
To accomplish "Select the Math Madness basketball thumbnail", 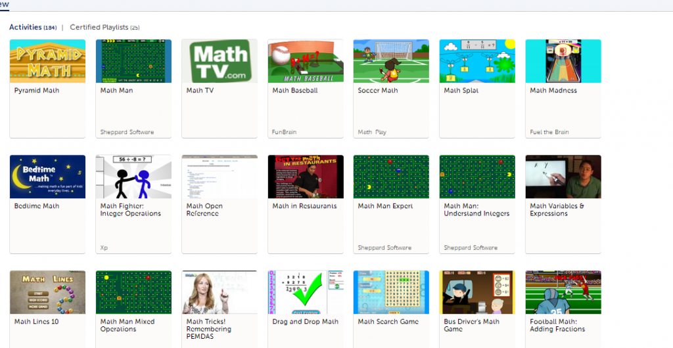I will click(x=563, y=61).
